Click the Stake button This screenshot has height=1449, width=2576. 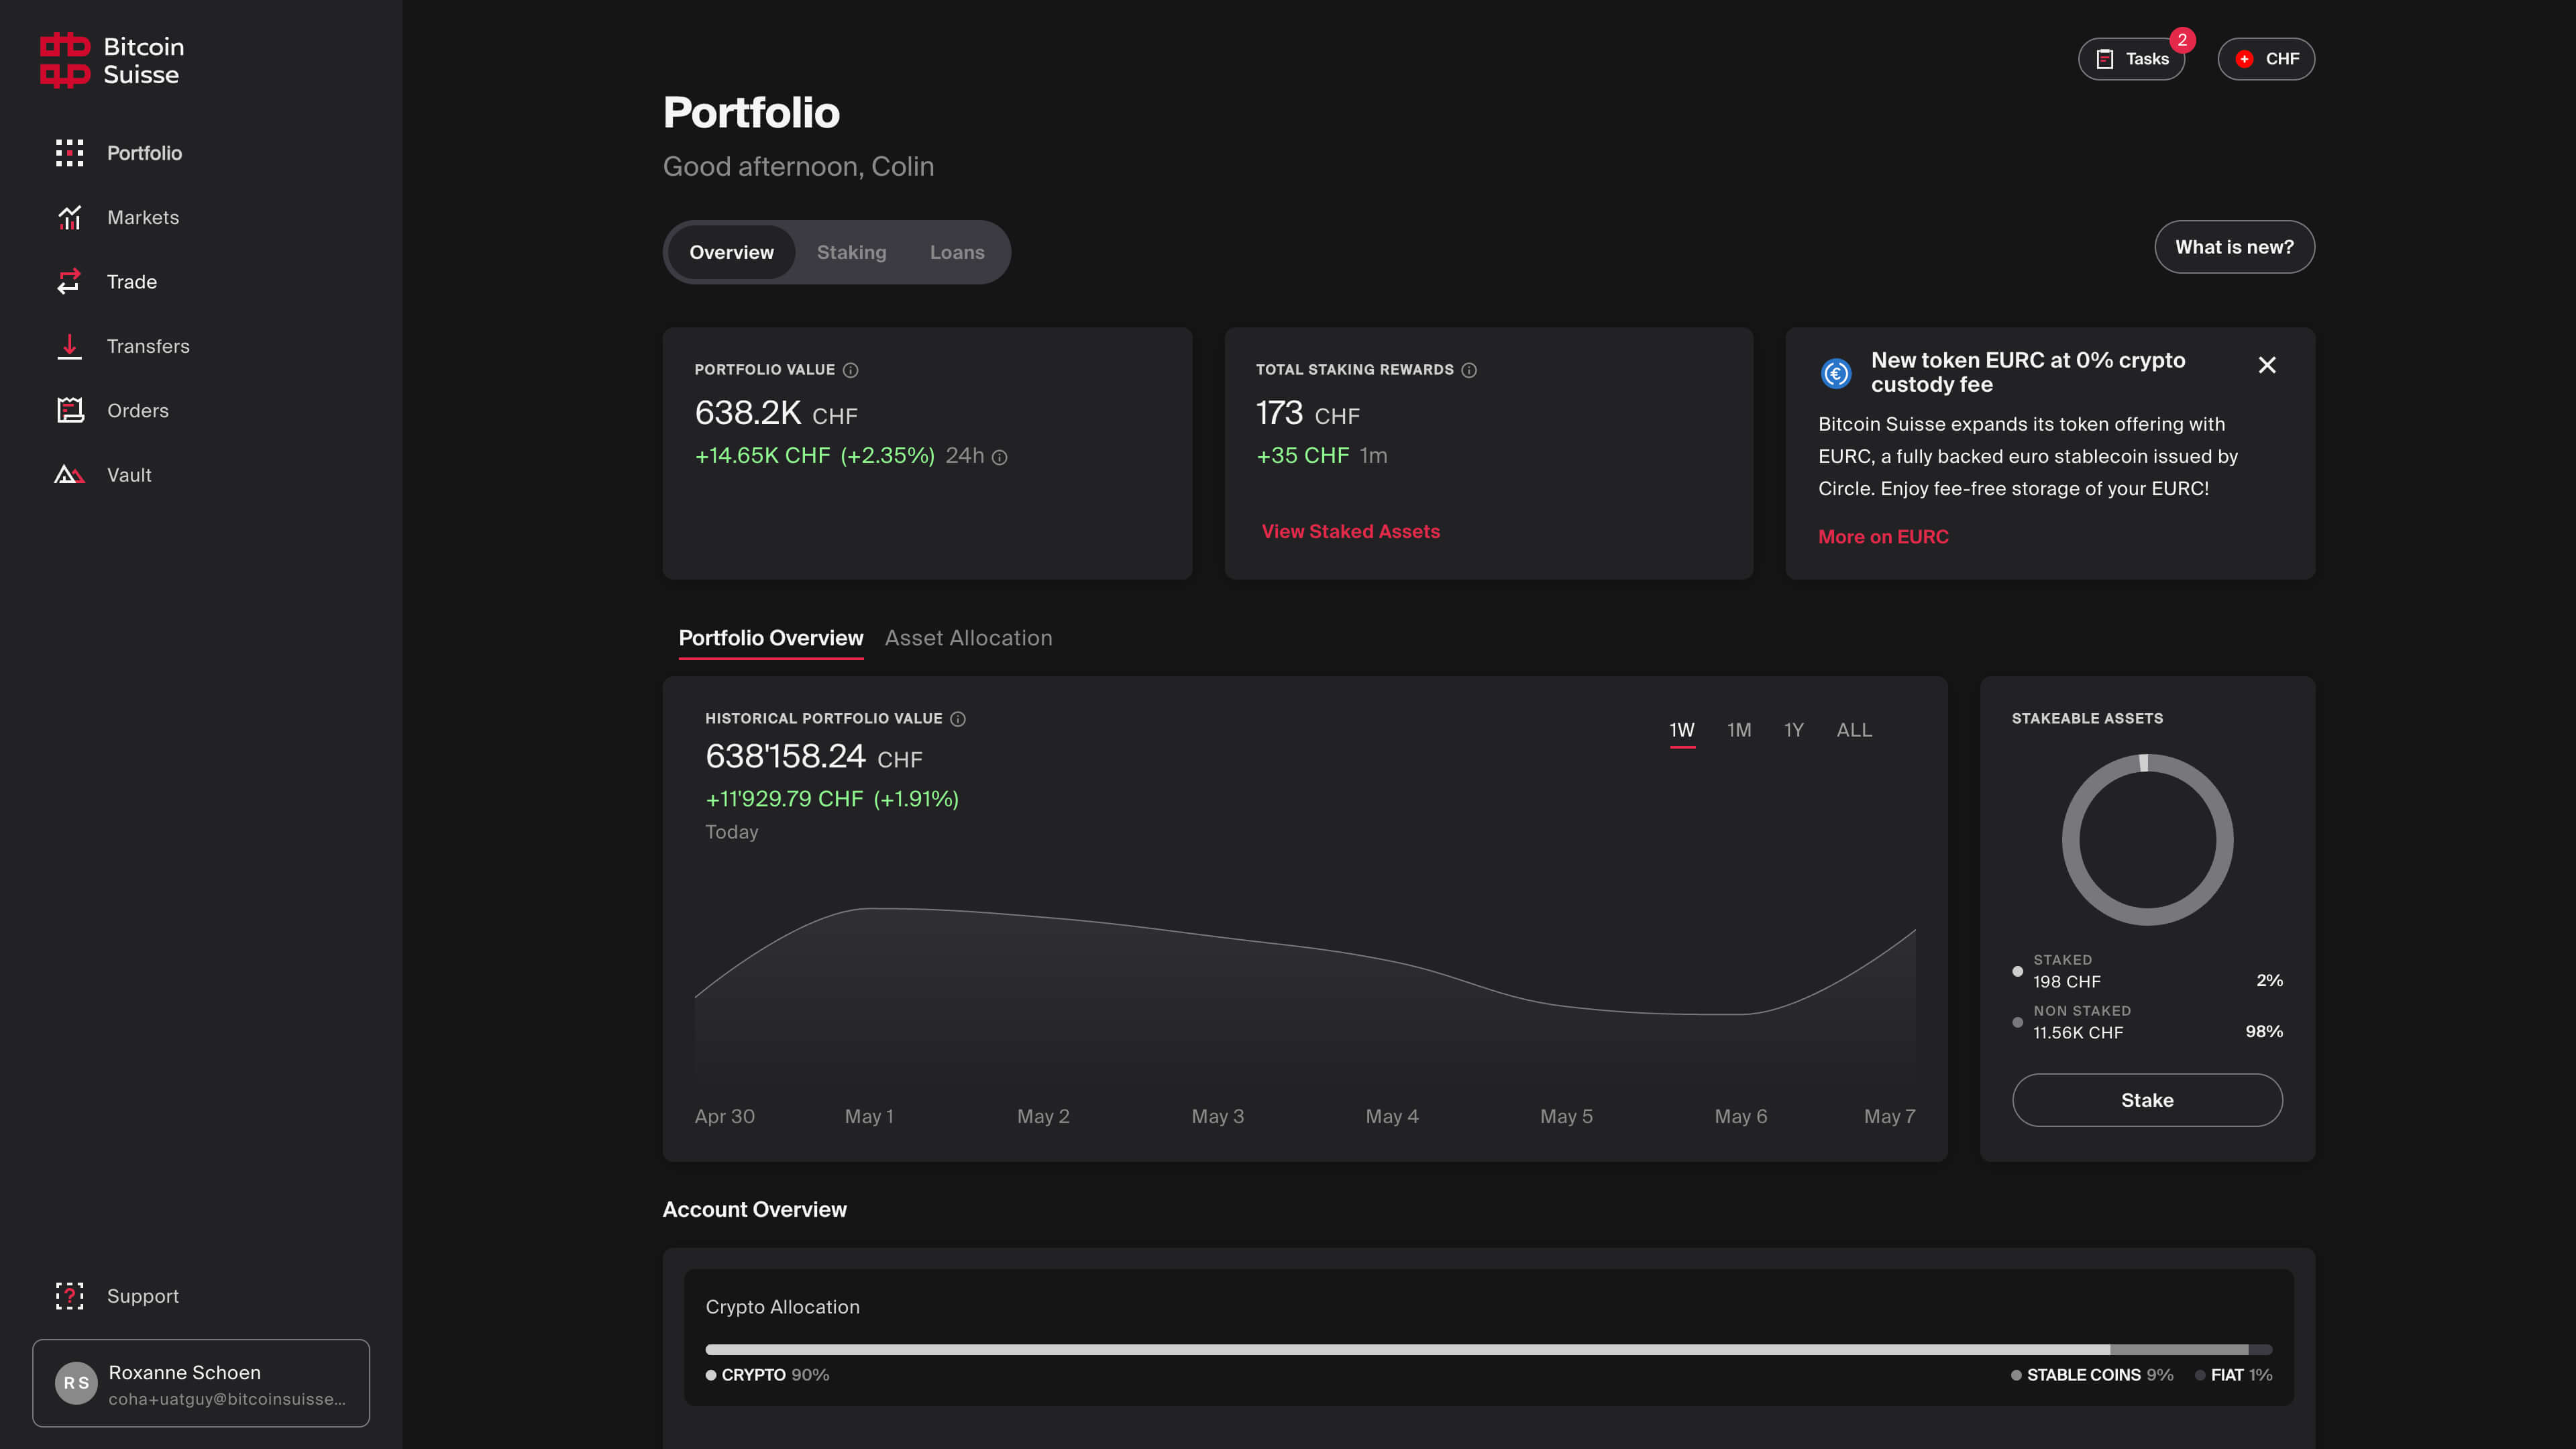(2147, 1100)
